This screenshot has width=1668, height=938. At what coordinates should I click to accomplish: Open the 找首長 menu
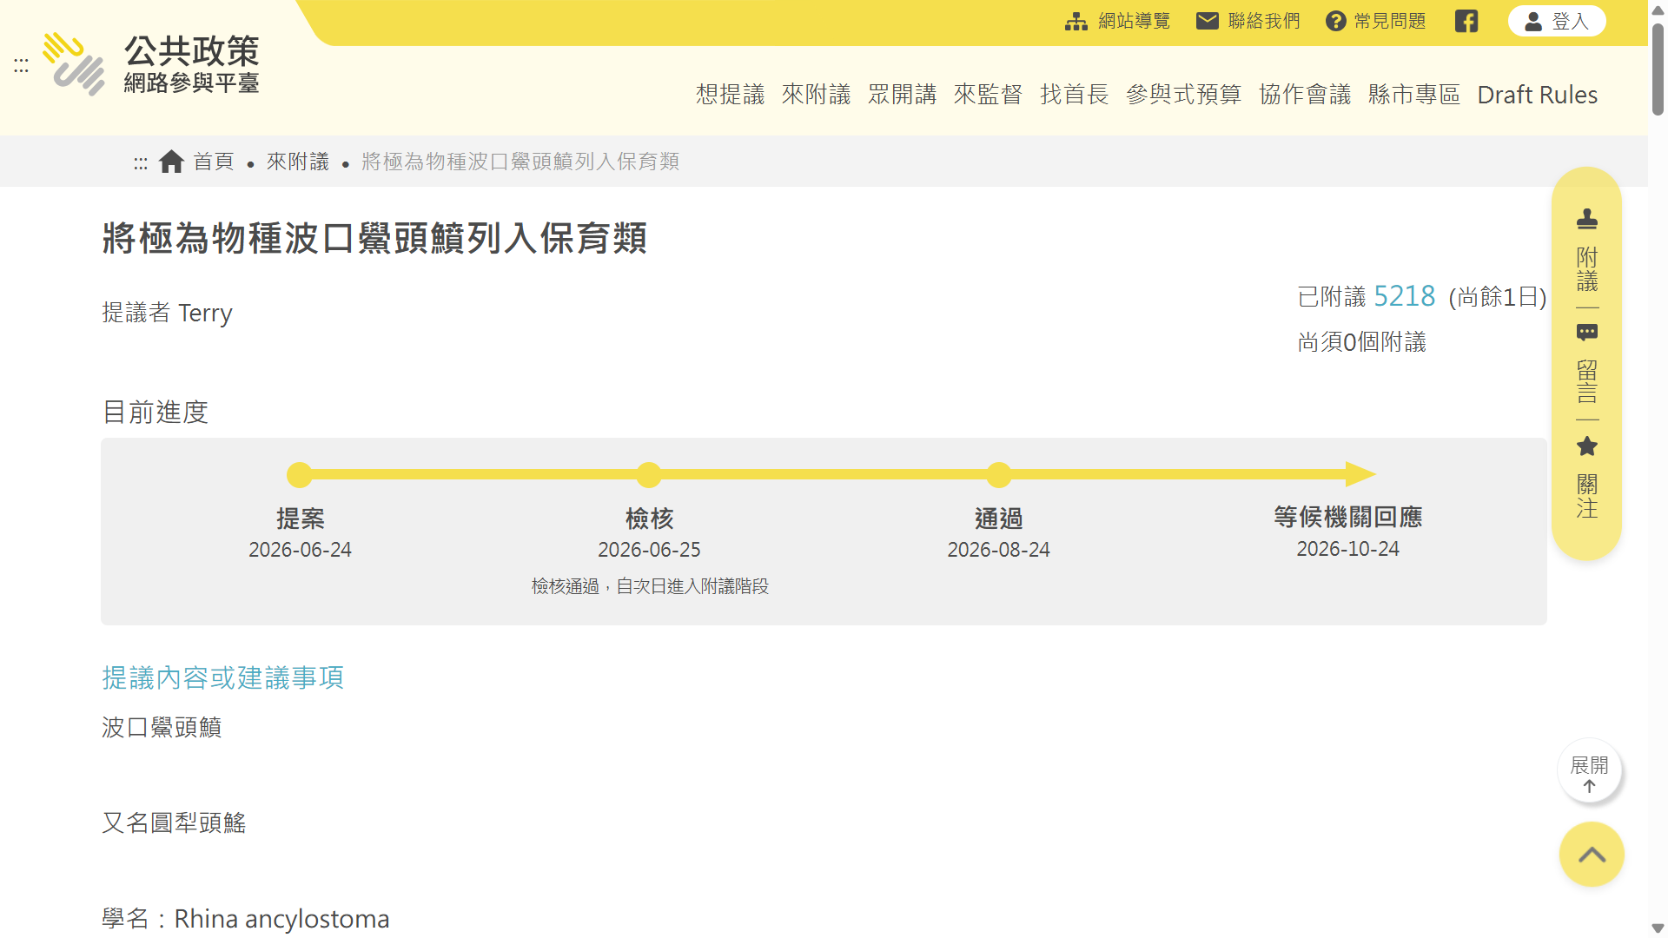(1075, 95)
